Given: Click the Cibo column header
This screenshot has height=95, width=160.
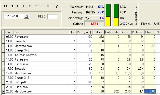Looking at the screenshot, I should point(42,32).
